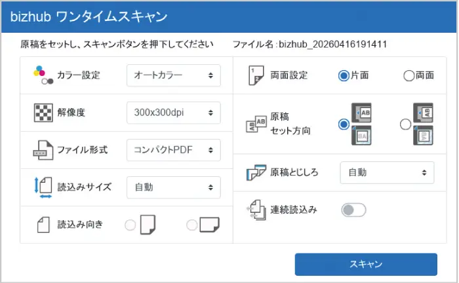Click the bizhub ワンタイムスキャン title
459x283 pixels.
tap(89, 16)
